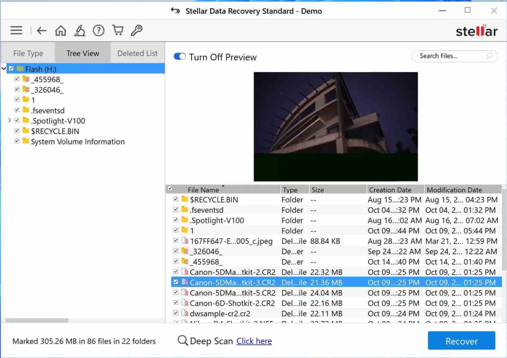This screenshot has width=507, height=358.
Task: Click the key activation icon
Action: [x=137, y=30]
